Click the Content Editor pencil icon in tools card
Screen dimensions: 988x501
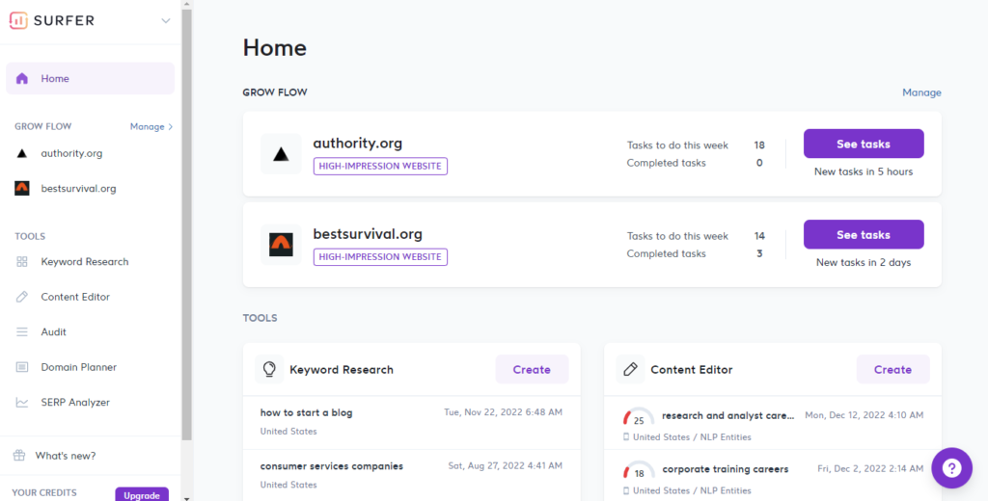pos(630,369)
